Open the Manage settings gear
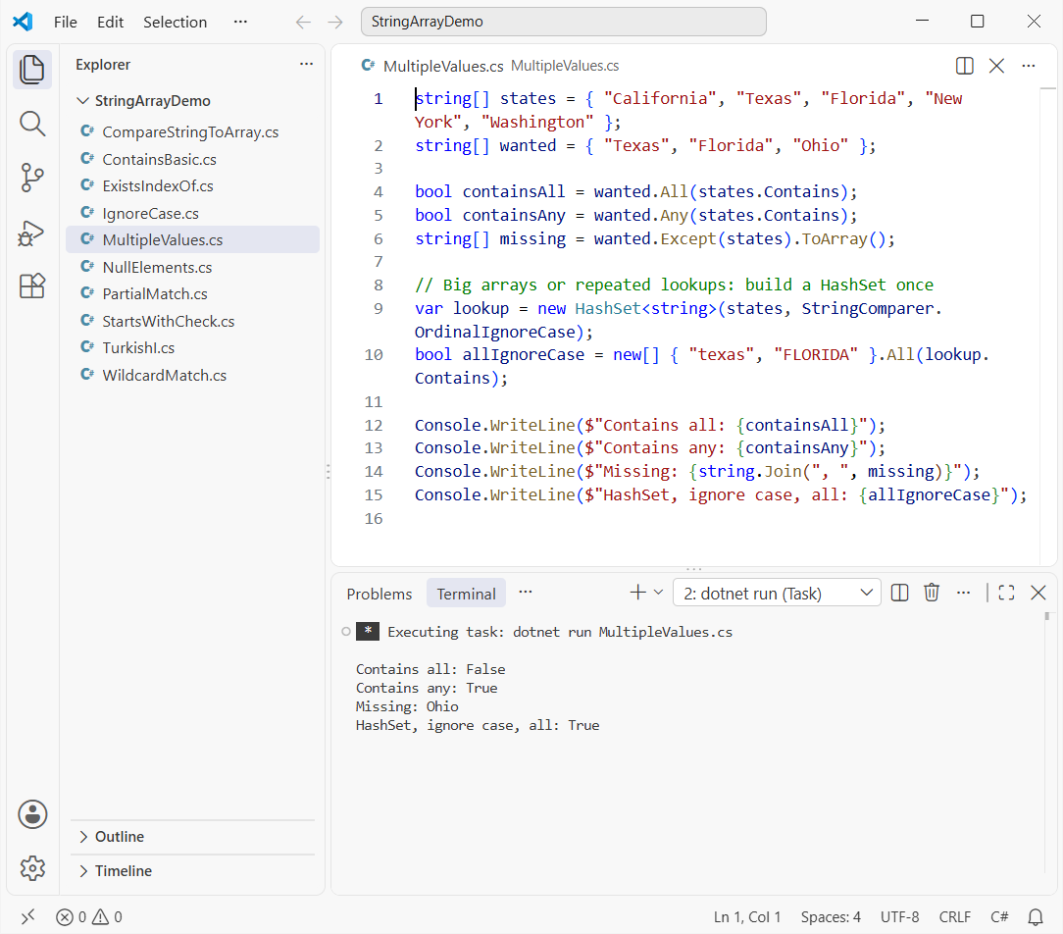Viewport: 1063px width, 934px height. pyautogui.click(x=31, y=867)
